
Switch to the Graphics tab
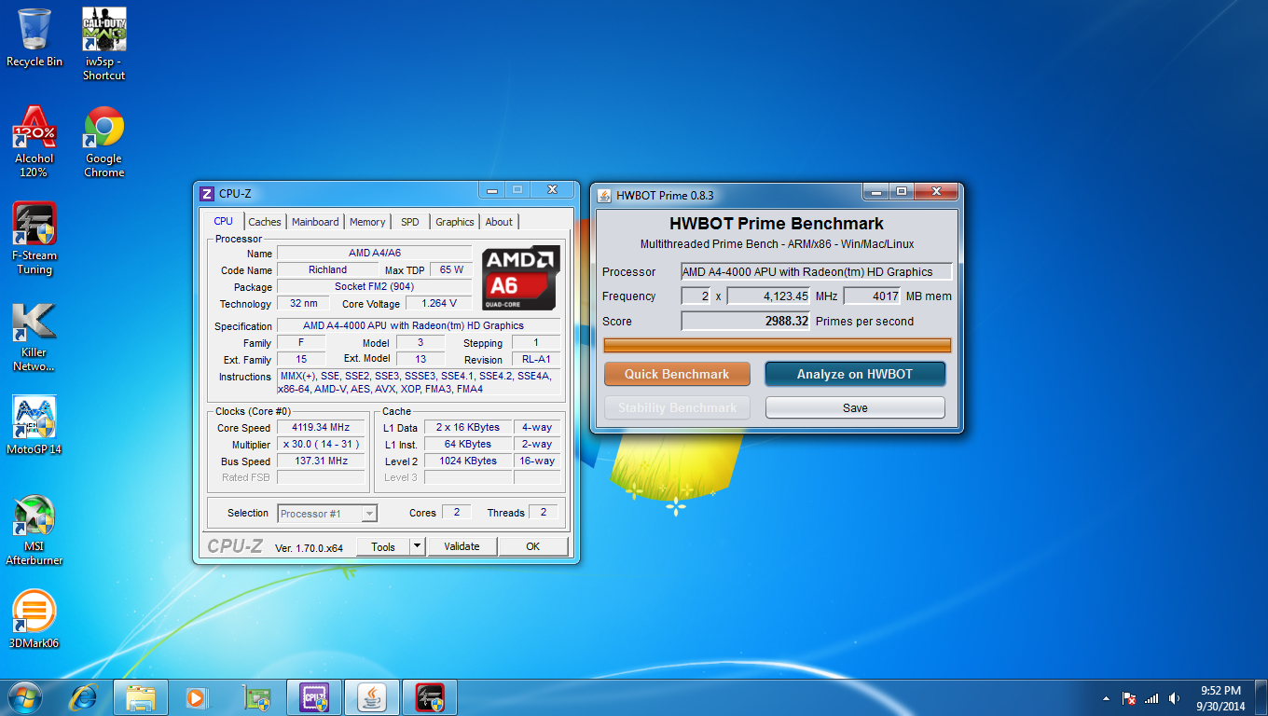point(455,222)
